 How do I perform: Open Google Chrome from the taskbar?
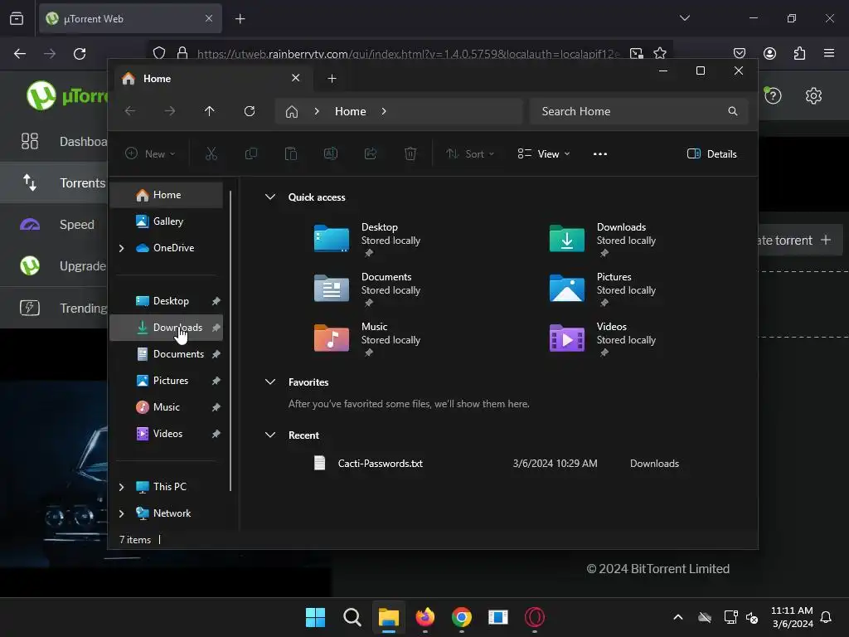pyautogui.click(x=461, y=617)
